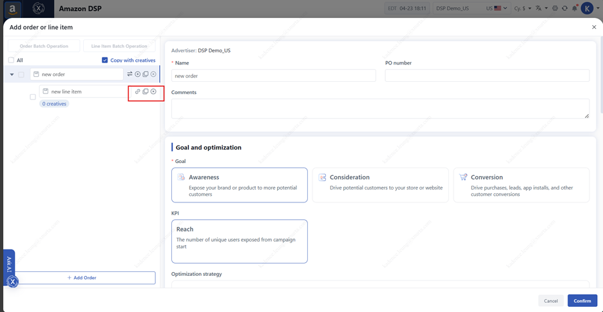Click the Conversion shopping cart icon
Image resolution: width=603 pixels, height=312 pixels.
463,177
